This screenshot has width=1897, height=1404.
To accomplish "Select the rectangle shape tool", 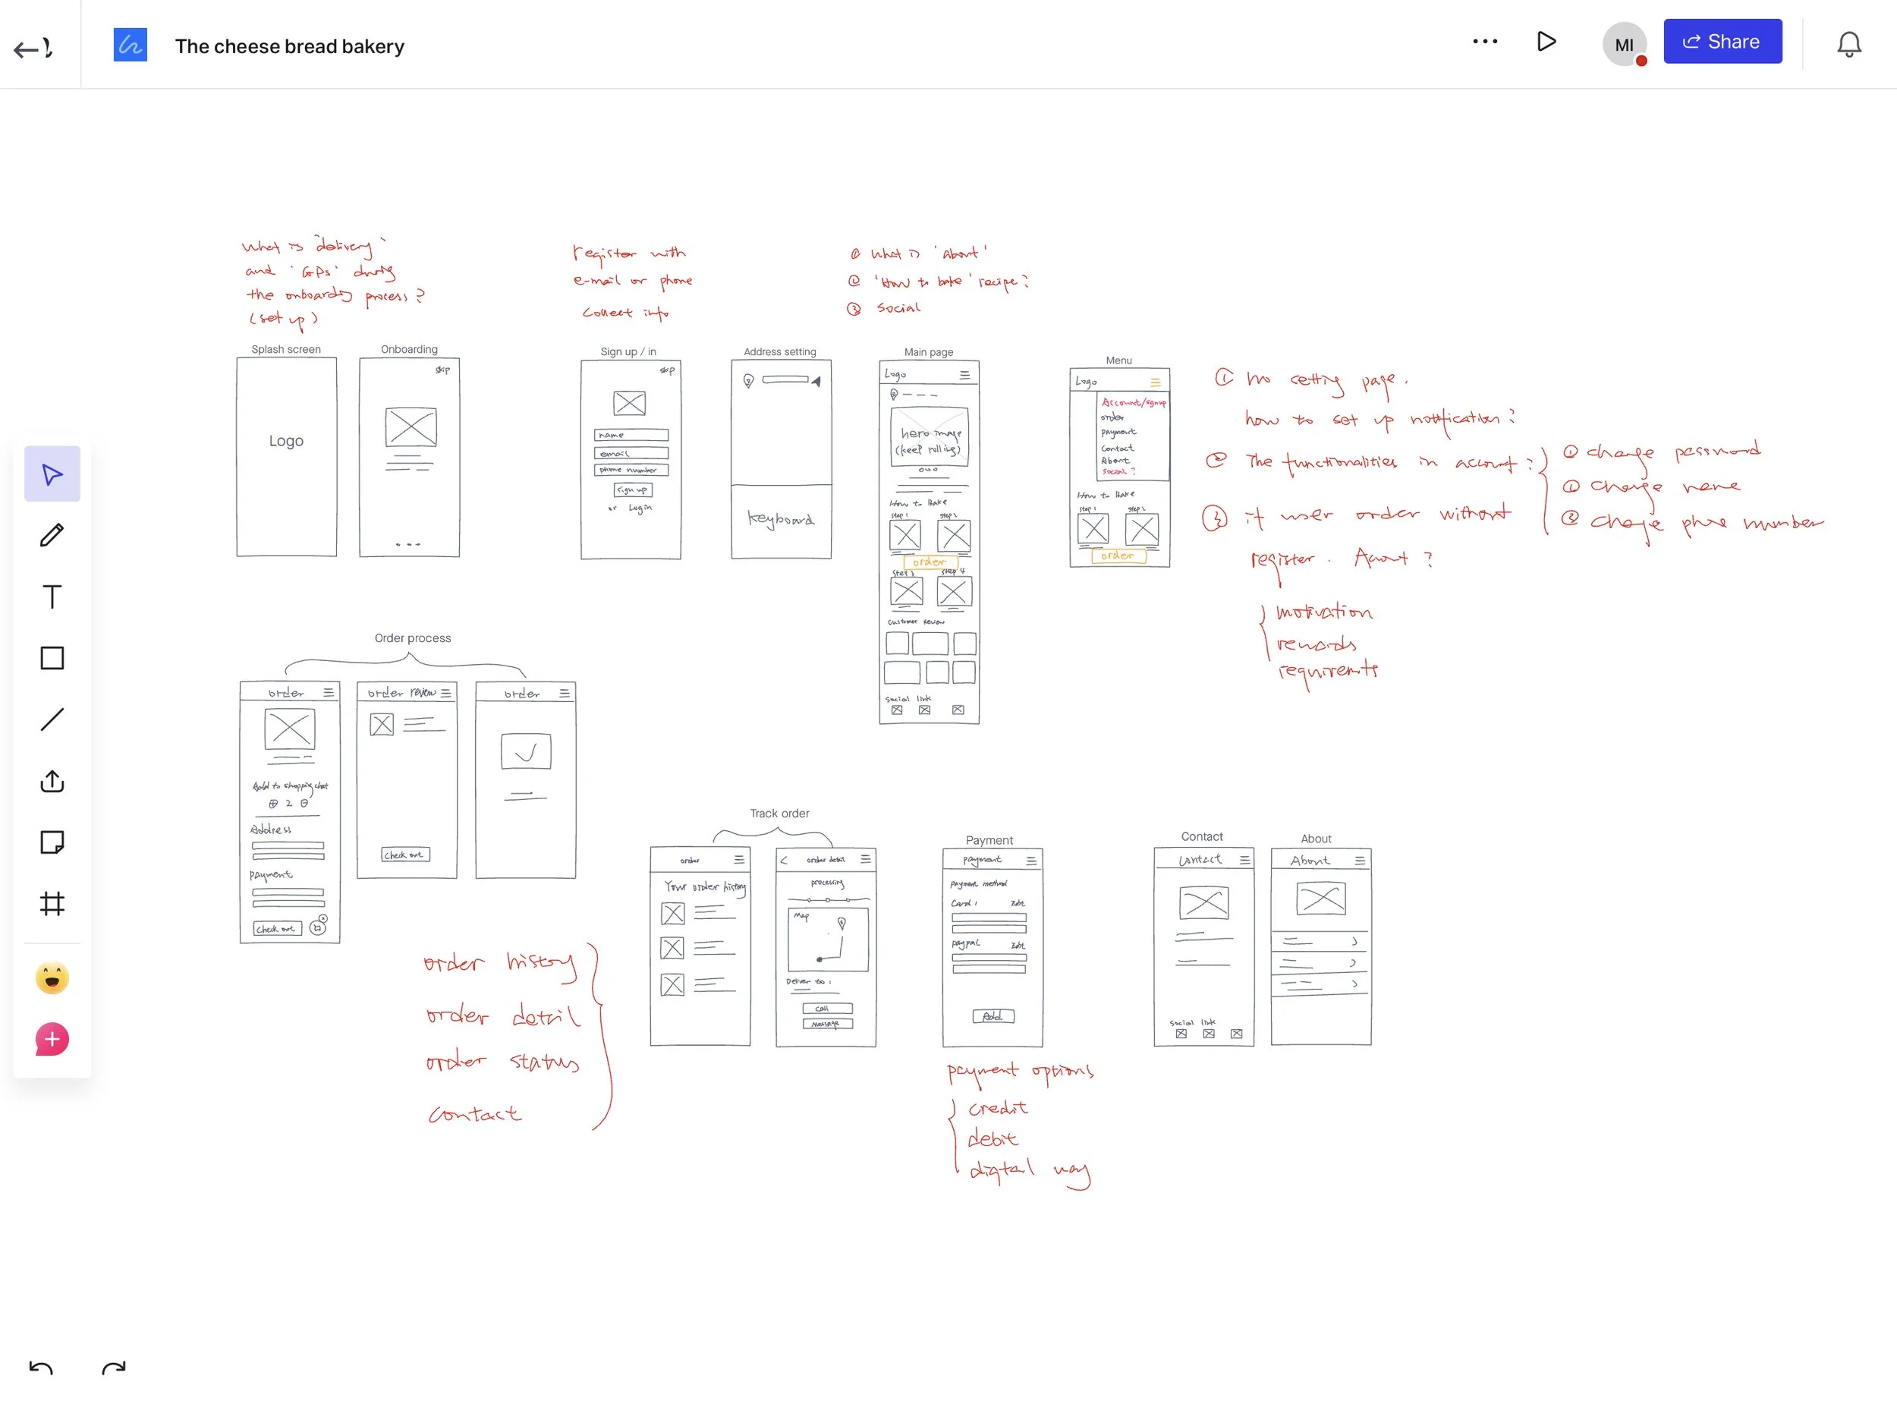I will tap(52, 658).
